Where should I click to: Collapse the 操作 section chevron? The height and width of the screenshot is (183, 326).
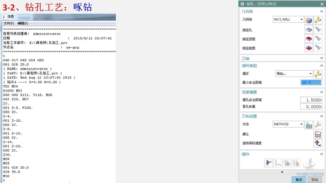pyautogui.click(x=322, y=154)
